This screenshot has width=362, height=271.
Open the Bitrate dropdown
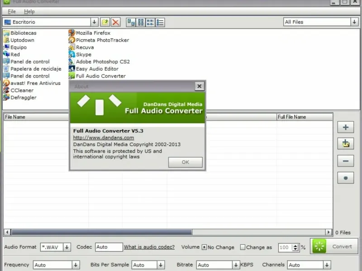click(236, 265)
